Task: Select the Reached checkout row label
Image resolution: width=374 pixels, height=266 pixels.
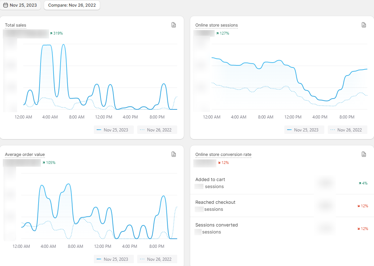Action: [215, 202]
